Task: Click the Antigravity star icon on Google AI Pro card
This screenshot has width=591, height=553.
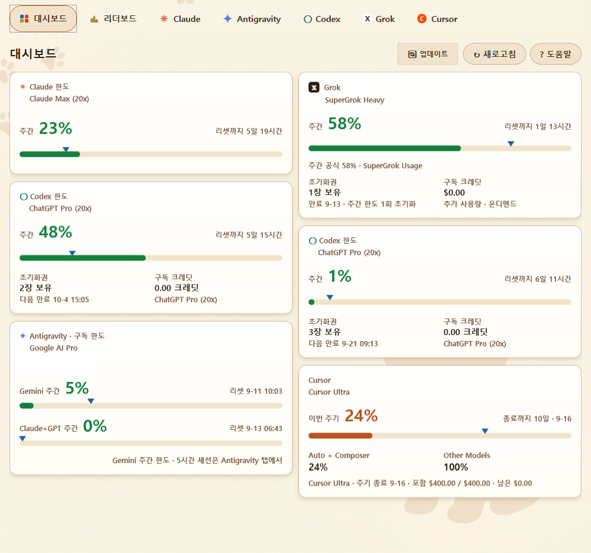Action: pyautogui.click(x=23, y=336)
